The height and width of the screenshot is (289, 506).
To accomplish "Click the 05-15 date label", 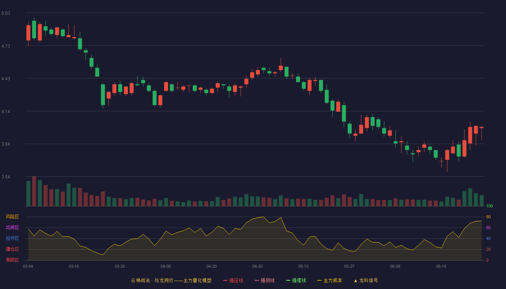I will click(303, 266).
